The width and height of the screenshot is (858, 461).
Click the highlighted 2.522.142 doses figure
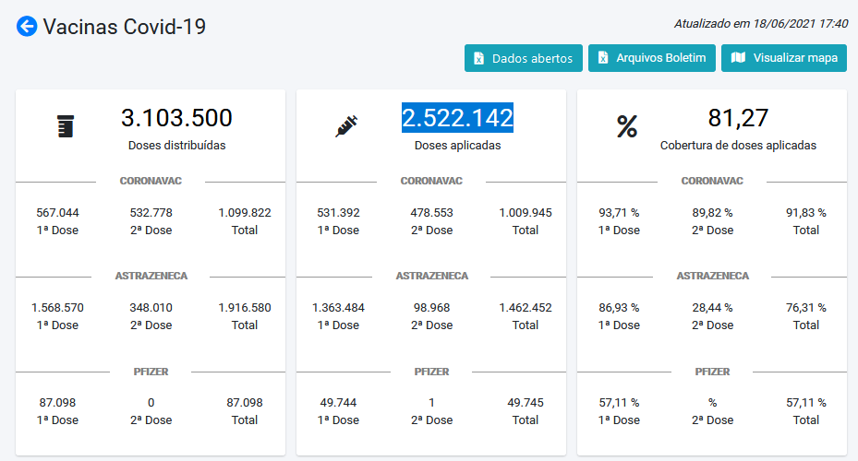click(x=457, y=118)
